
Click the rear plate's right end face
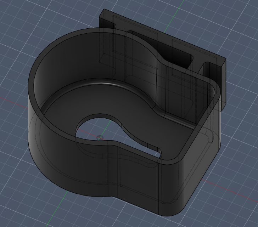224,84
